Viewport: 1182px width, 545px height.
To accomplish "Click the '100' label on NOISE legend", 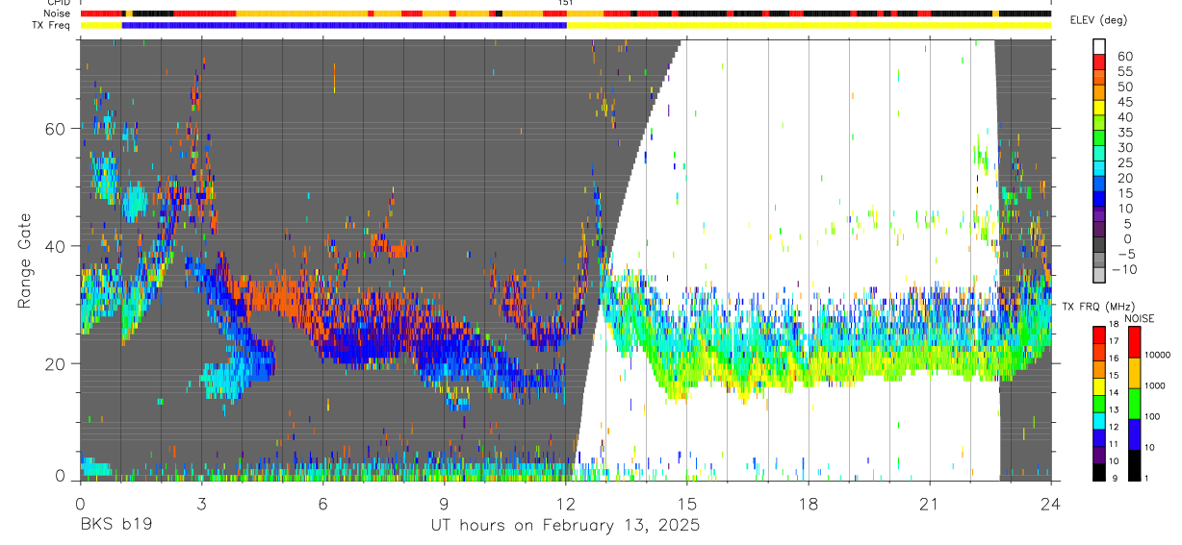I will [x=1153, y=416].
